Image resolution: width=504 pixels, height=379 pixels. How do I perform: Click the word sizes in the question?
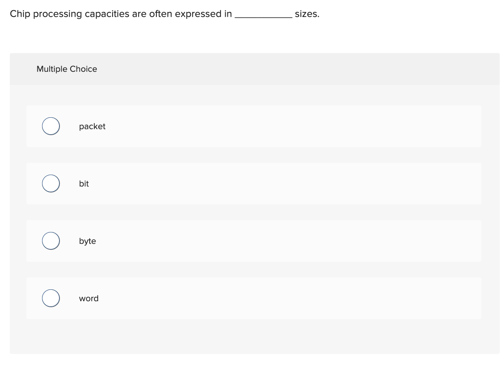point(307,14)
